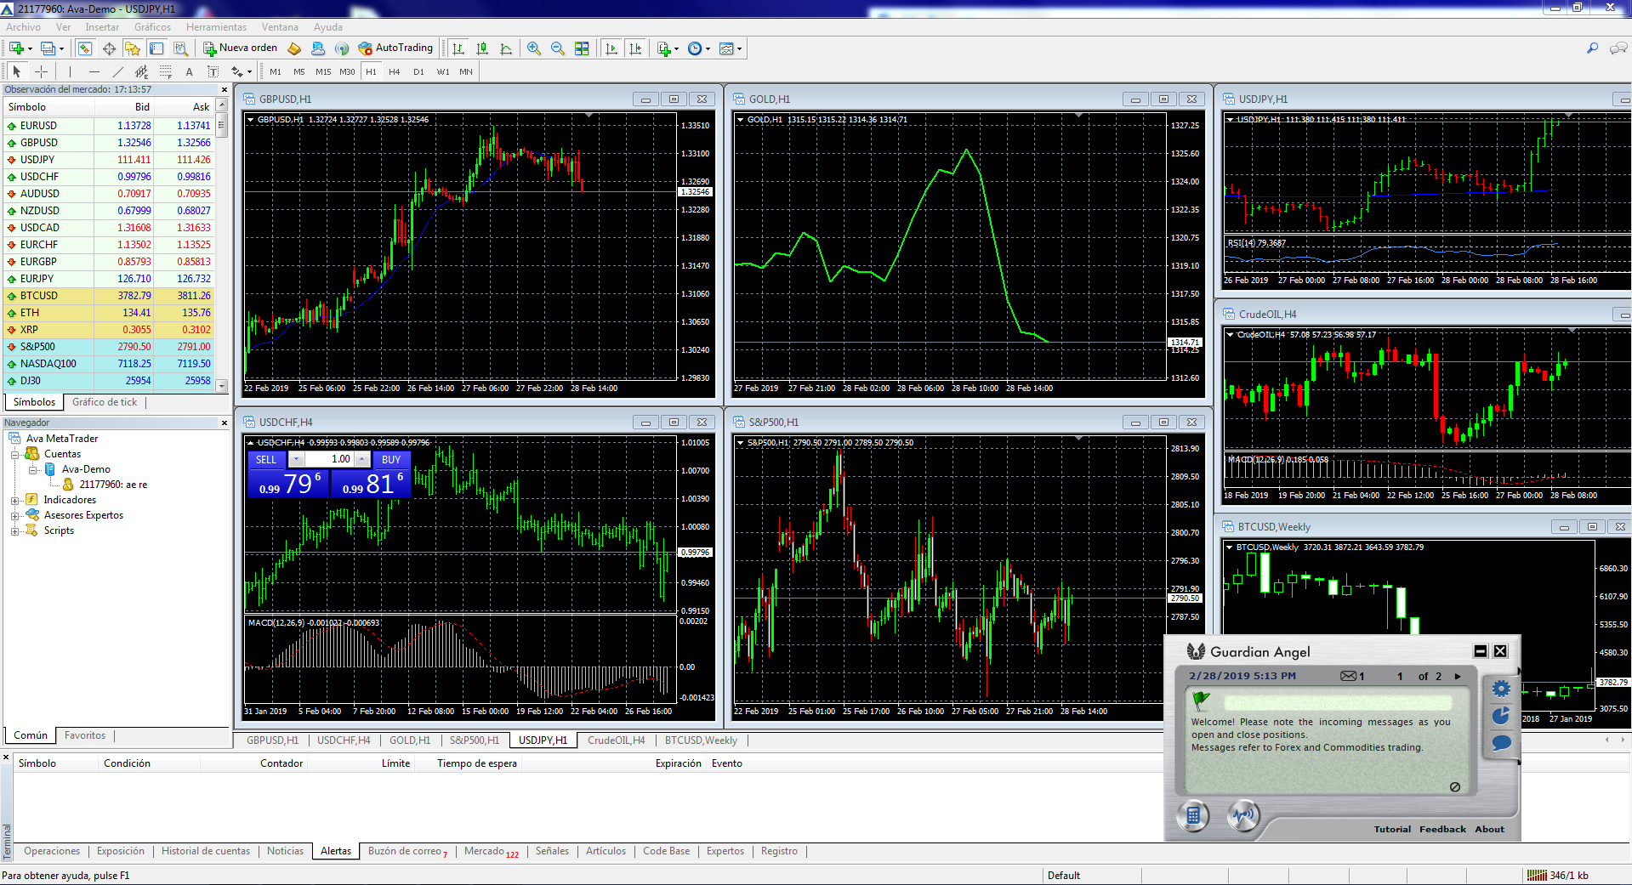Image resolution: width=1632 pixels, height=885 pixels.
Task: Click the Tutorial link in Guardian Angel
Action: coord(1392,829)
